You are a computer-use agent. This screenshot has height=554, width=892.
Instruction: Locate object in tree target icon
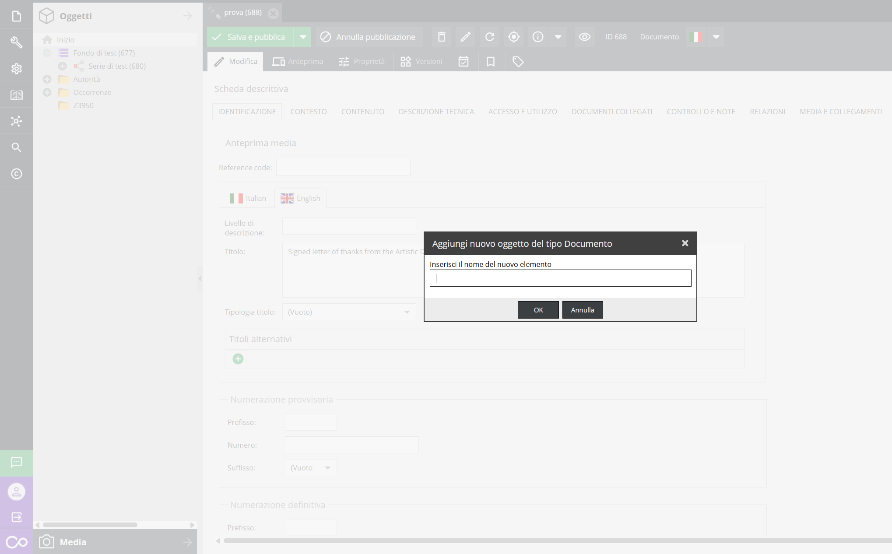514,37
